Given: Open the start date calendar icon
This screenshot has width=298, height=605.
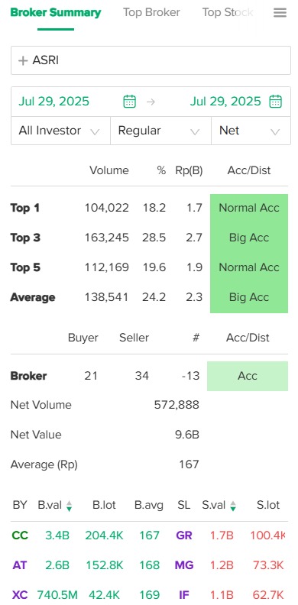Looking at the screenshot, I should (x=129, y=102).
